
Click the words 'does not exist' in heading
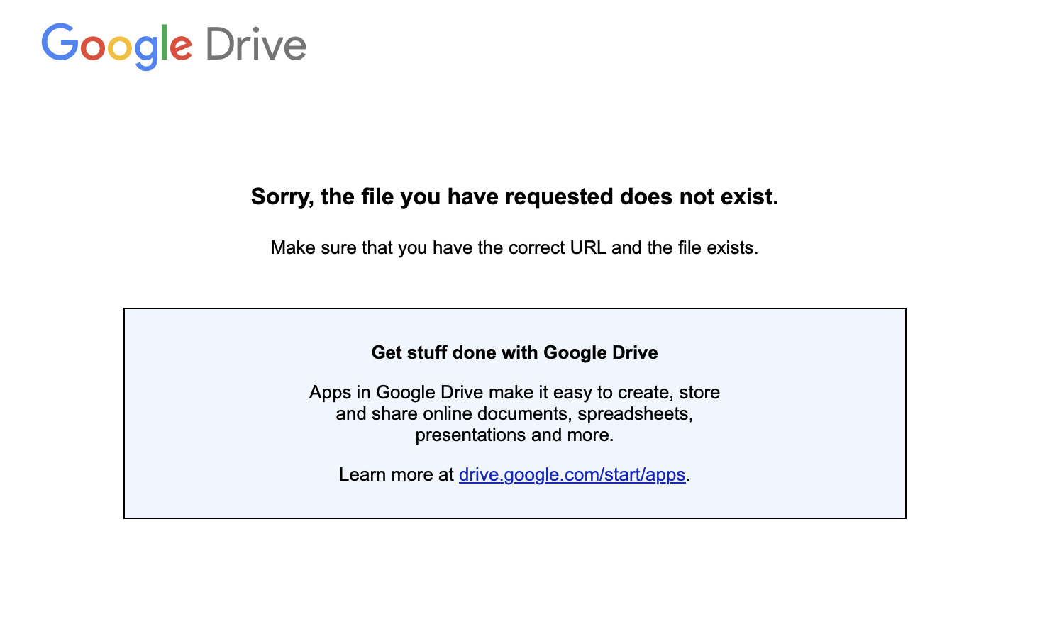(x=699, y=196)
